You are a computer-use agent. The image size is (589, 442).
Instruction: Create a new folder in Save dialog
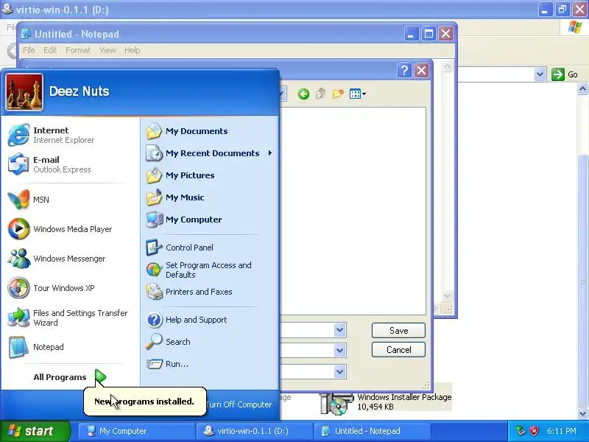(x=338, y=94)
